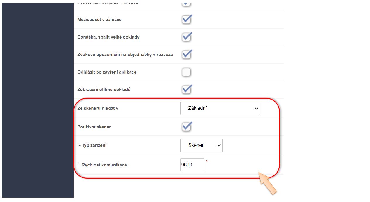Open the Základní dropdown

point(220,108)
